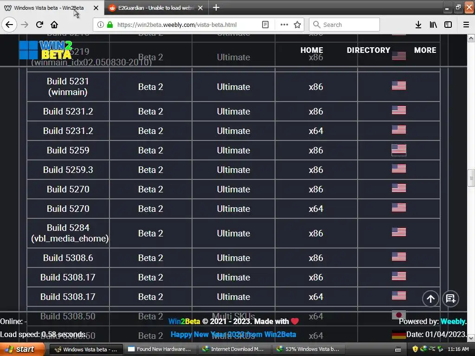Click the Build 5259.3 cell text
The width and height of the screenshot is (475, 356).
[68, 170]
